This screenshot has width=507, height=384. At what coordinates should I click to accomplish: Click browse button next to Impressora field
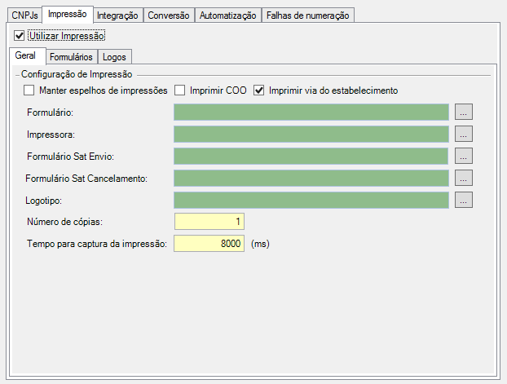pos(463,134)
